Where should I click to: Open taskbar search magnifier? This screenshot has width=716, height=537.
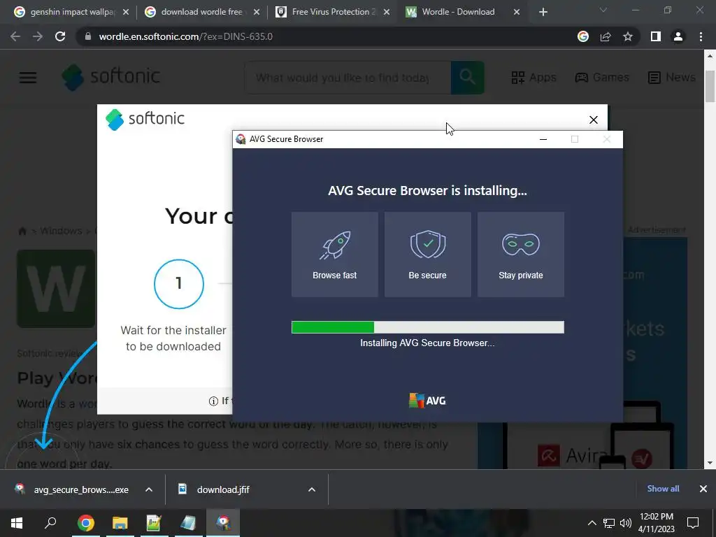coord(50,523)
